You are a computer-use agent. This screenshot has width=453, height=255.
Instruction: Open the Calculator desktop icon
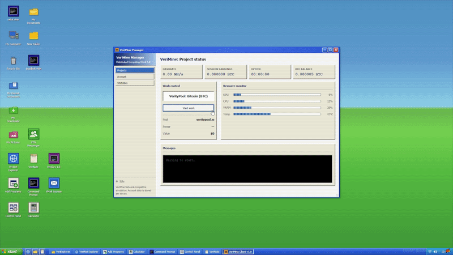(x=33, y=208)
